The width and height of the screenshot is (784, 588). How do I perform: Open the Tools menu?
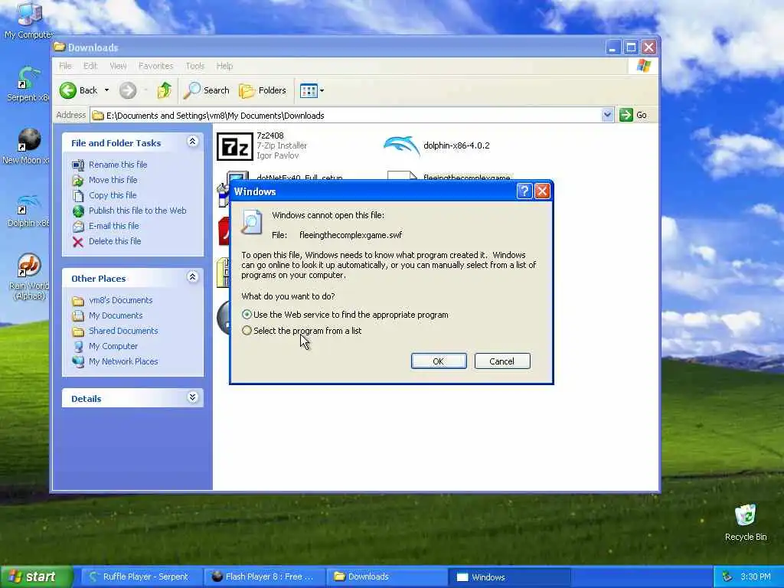coord(195,66)
